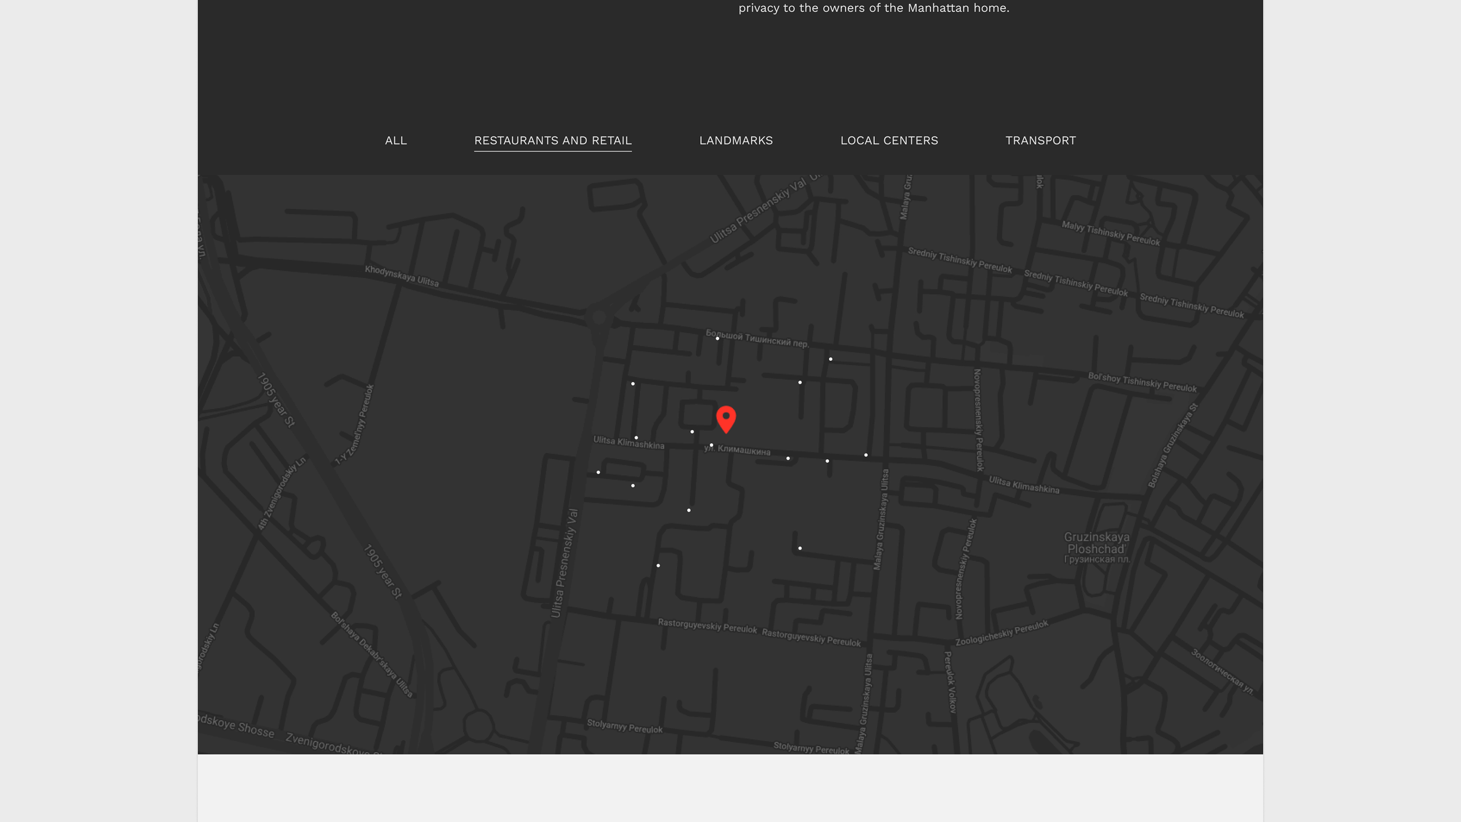
Task: Open the LANDMARKS filter tab
Action: coord(736,141)
